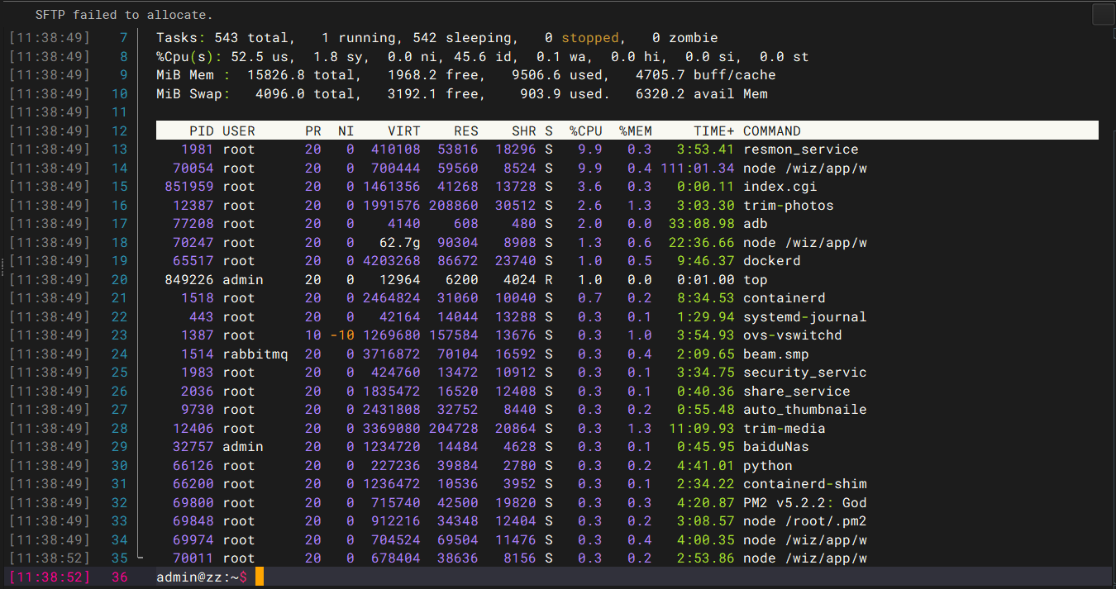Click the USER column header
Viewport: 1116px width, 589px height.
point(238,131)
